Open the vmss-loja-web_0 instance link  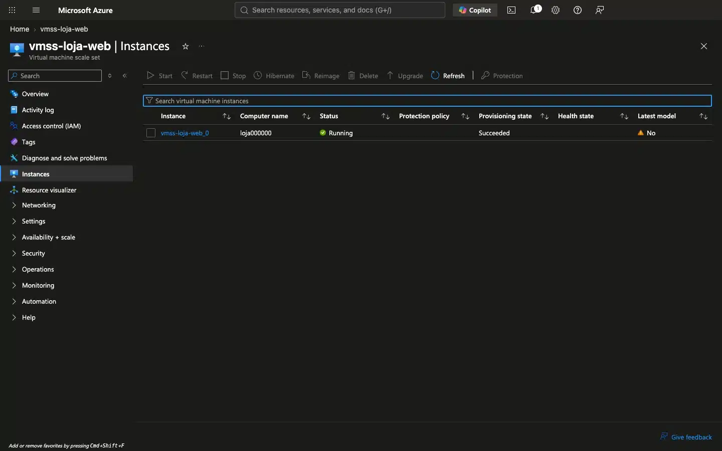[185, 133]
